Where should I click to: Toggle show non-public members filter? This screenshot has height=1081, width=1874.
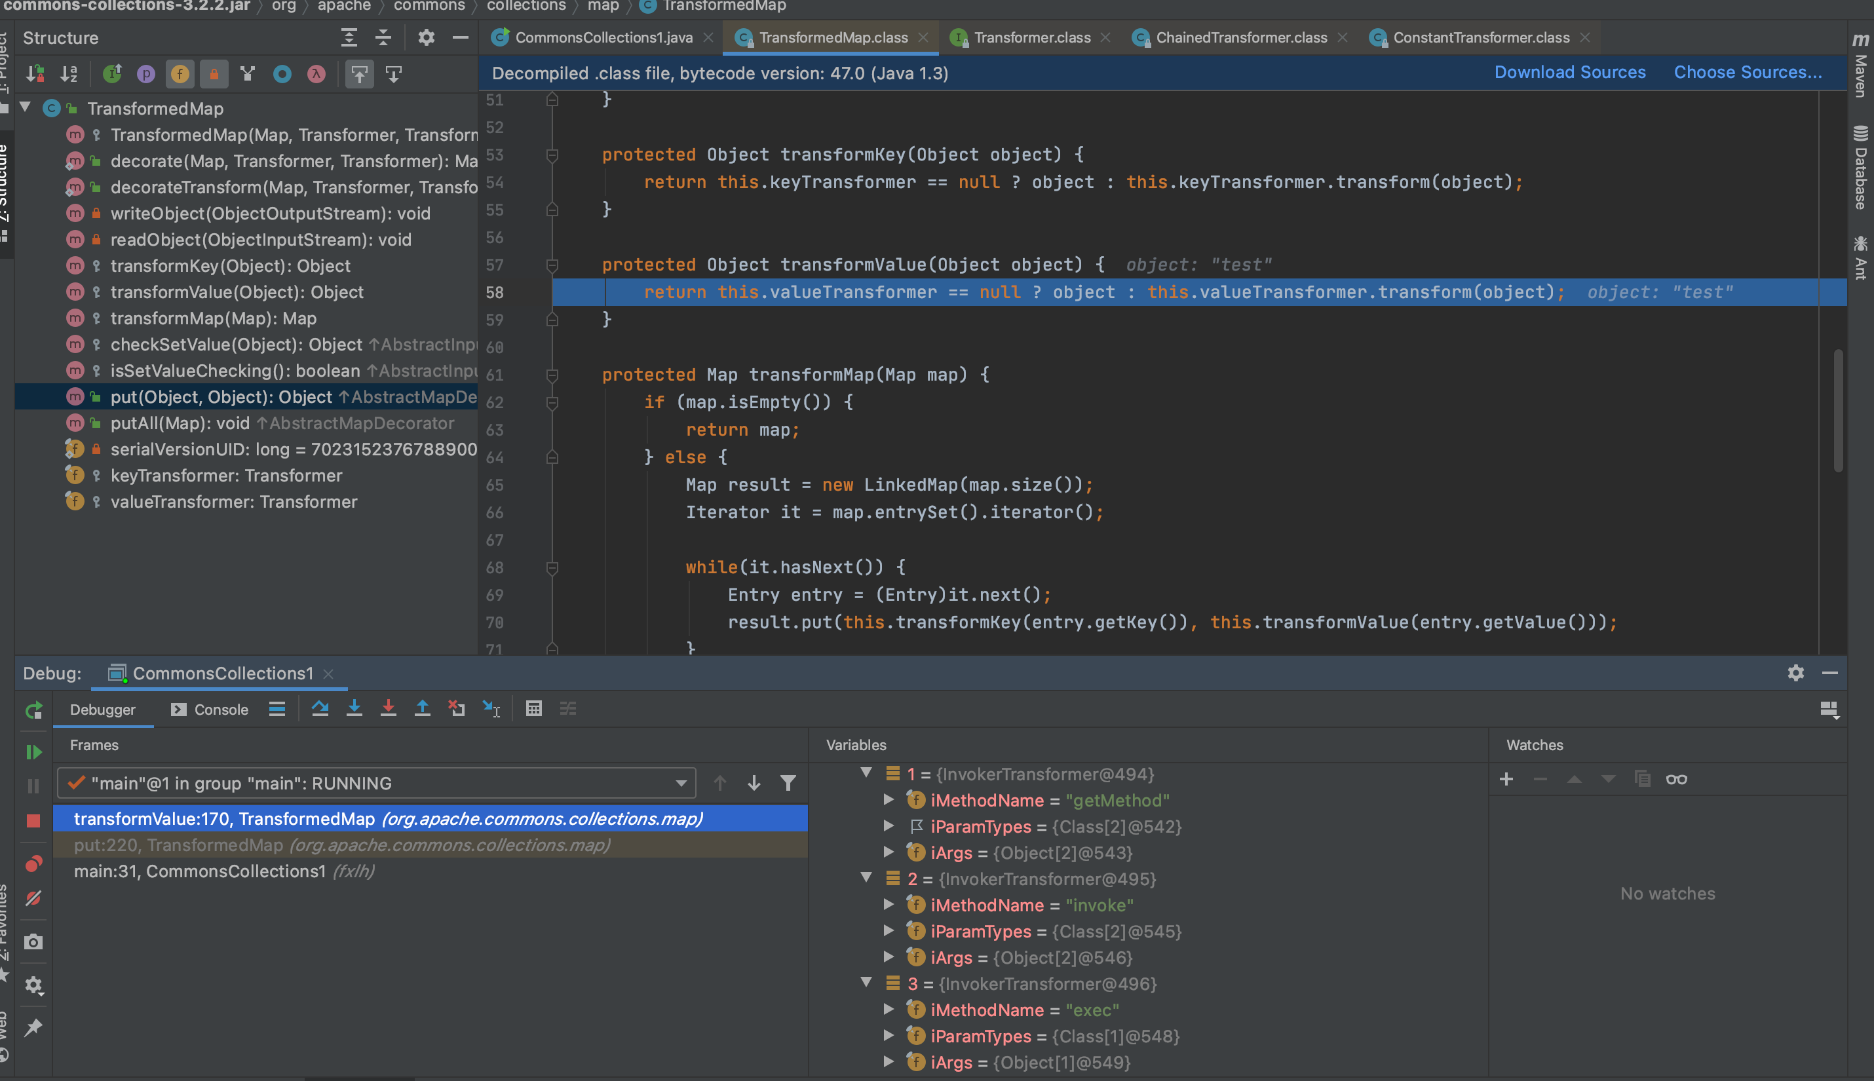click(x=214, y=73)
